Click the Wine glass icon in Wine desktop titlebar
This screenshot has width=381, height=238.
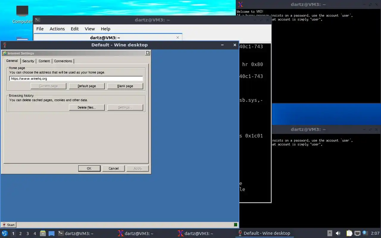pos(5,45)
